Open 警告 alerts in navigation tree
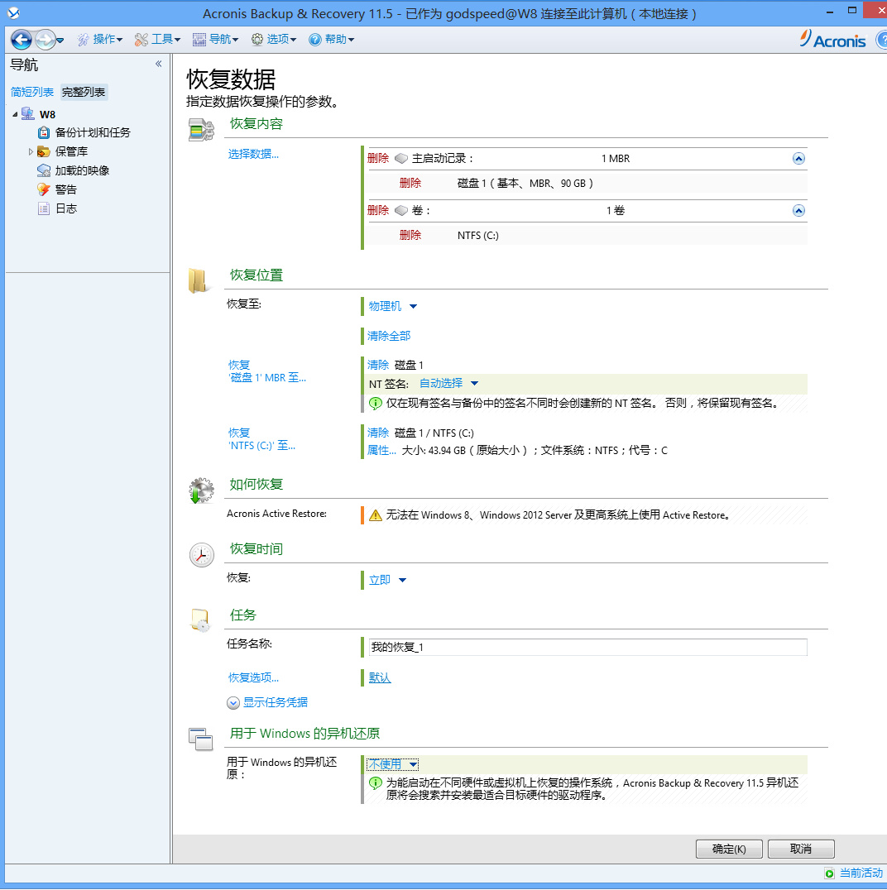The width and height of the screenshot is (887, 890). 65,189
